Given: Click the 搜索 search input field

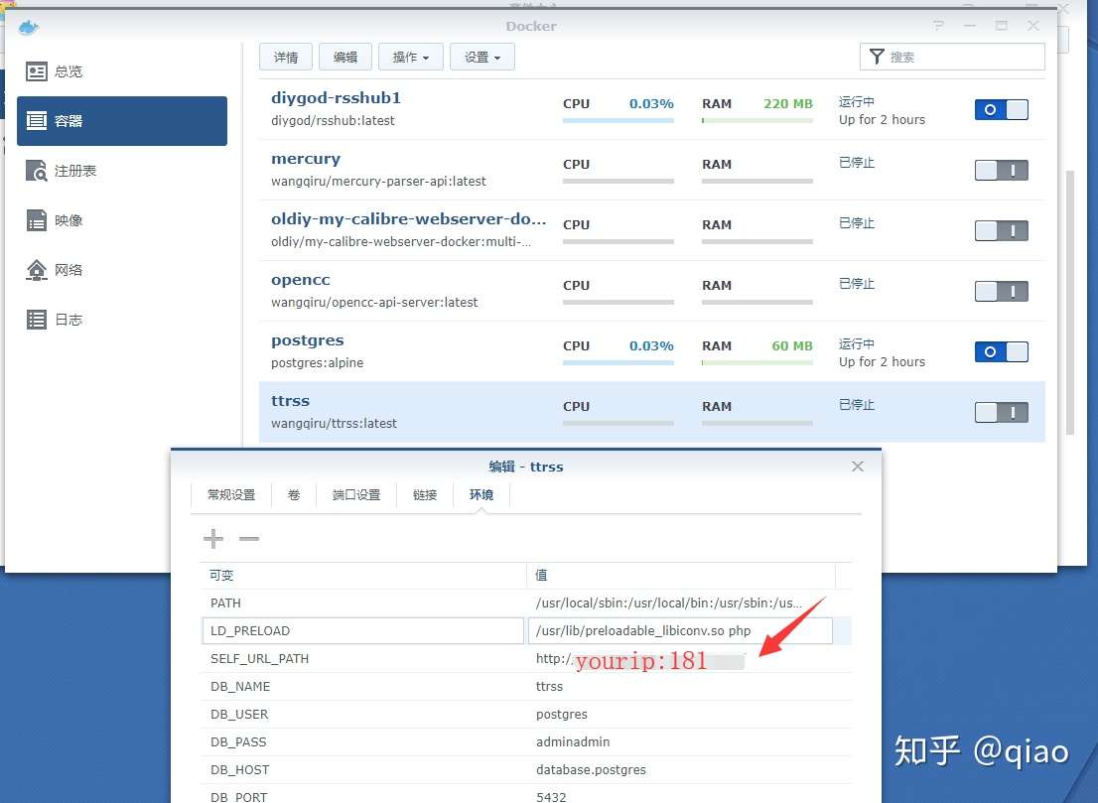Looking at the screenshot, I should 952,57.
